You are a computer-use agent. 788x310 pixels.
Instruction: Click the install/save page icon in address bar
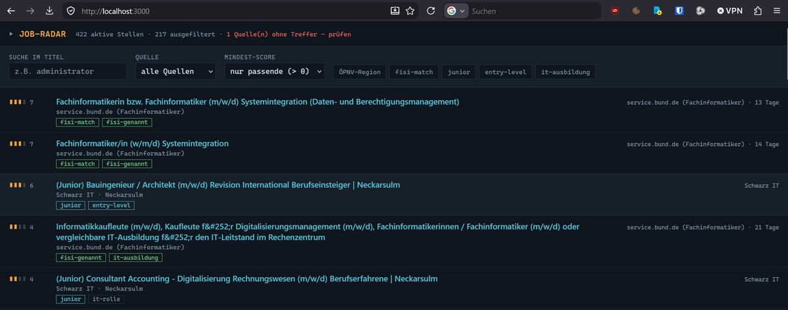(x=395, y=11)
